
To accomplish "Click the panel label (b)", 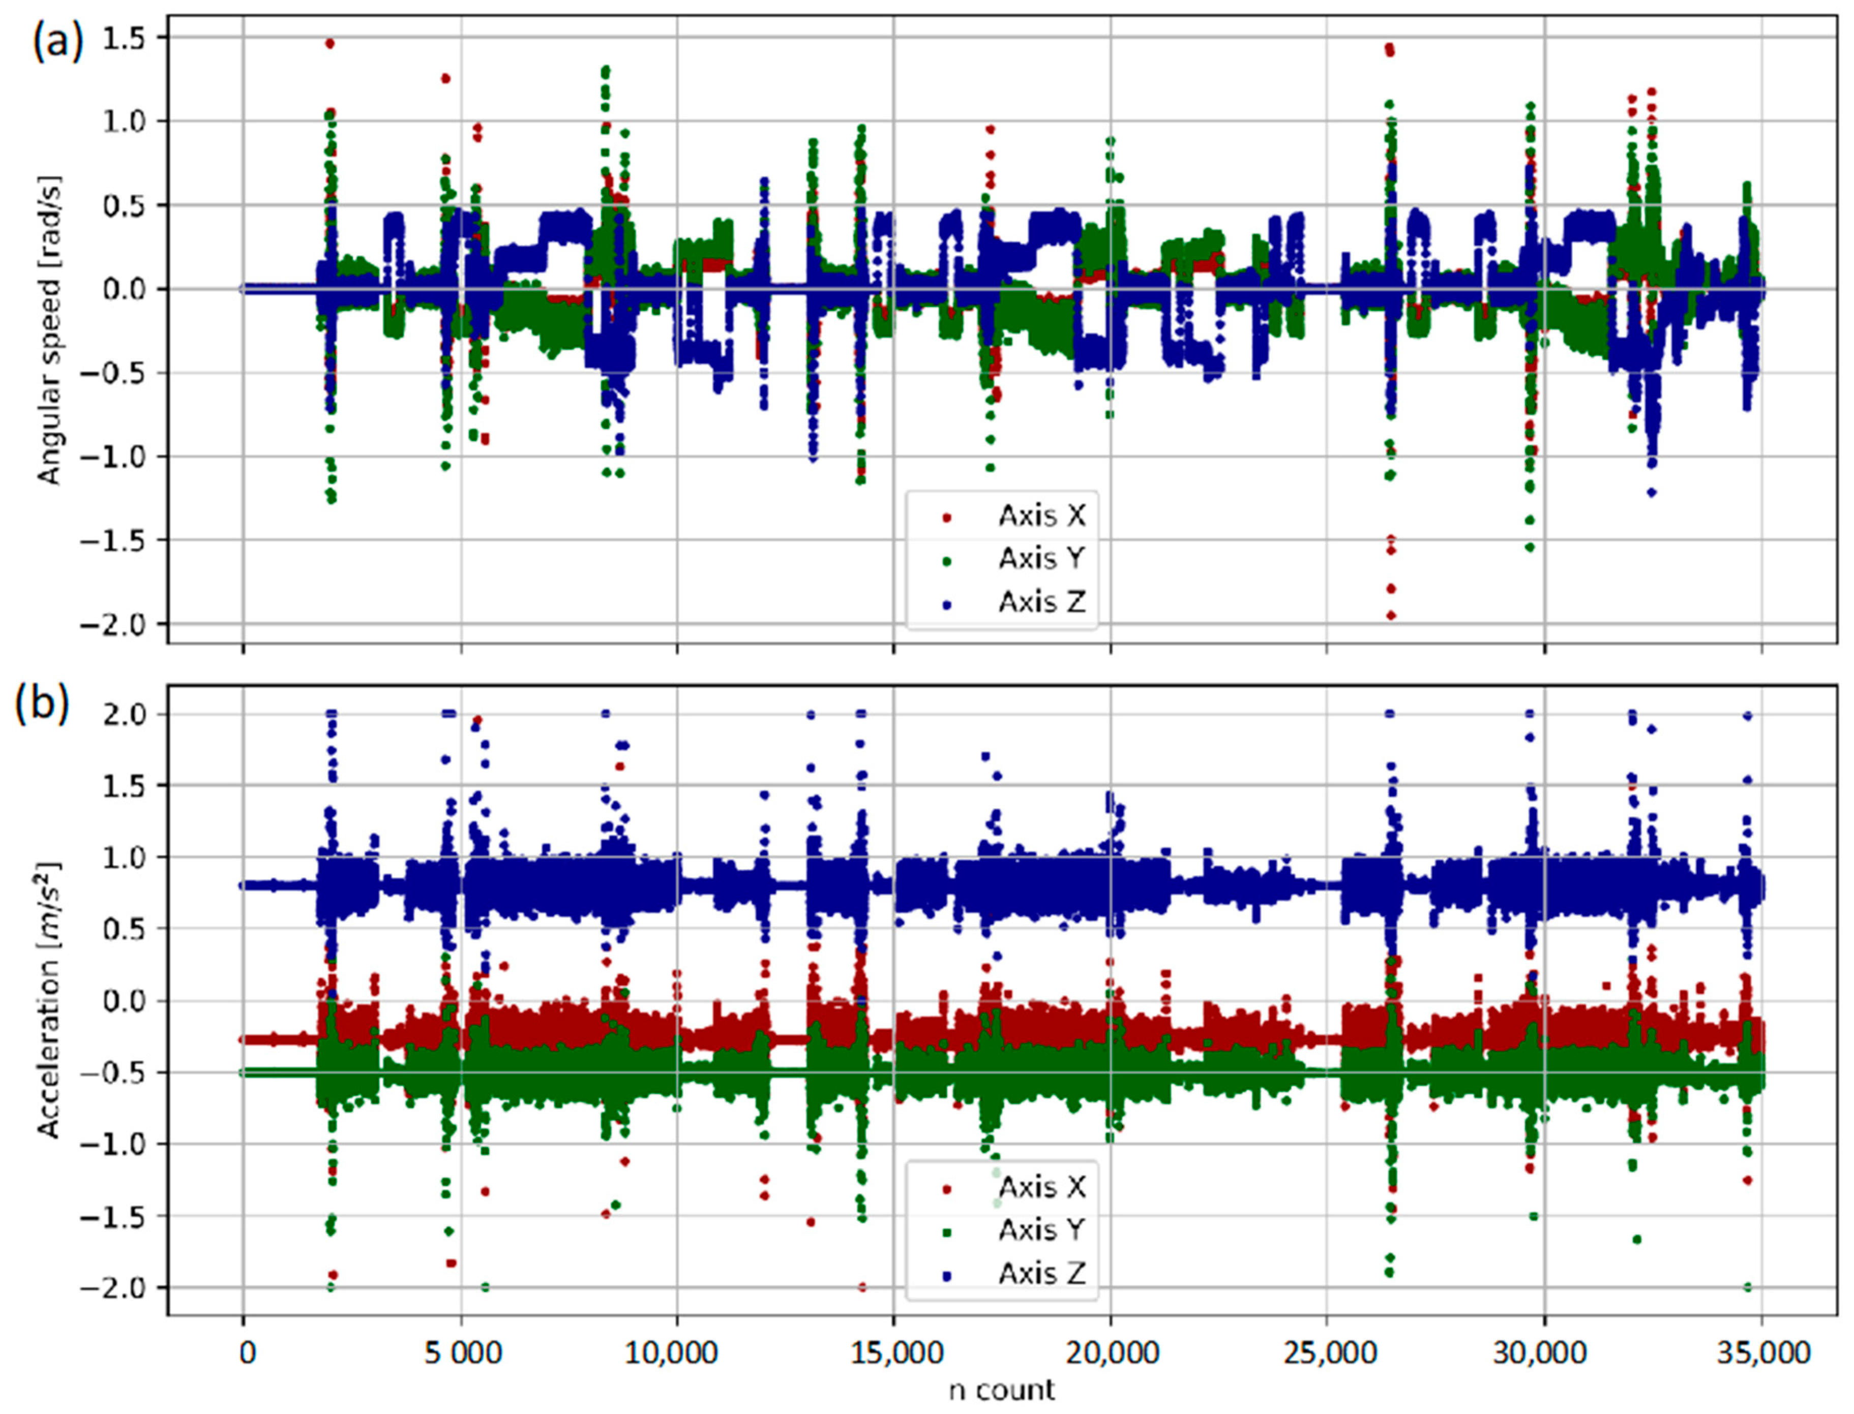I will click(42, 703).
